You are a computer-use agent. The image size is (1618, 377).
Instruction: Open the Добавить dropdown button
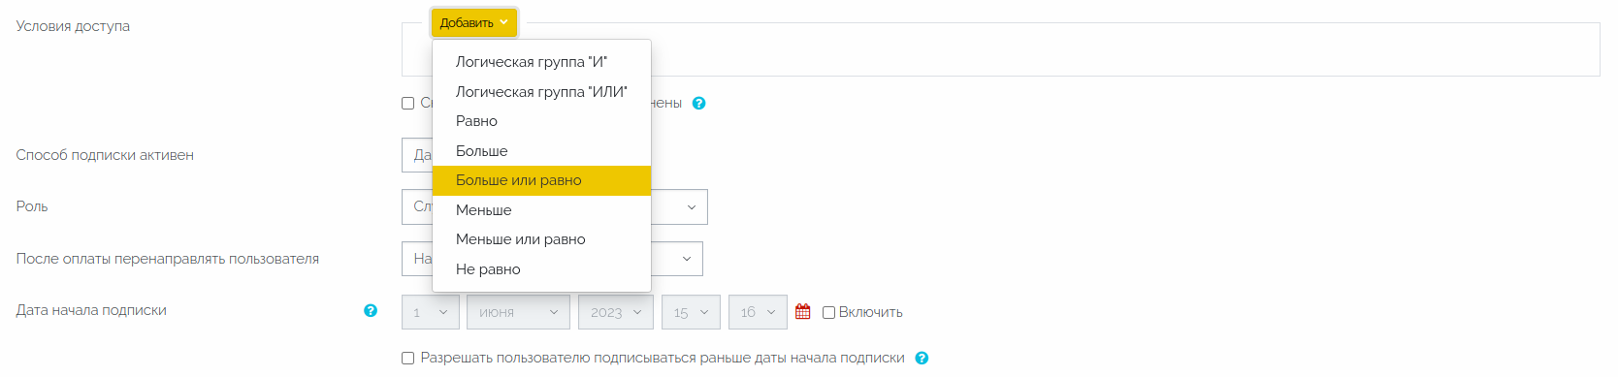pyautogui.click(x=474, y=22)
